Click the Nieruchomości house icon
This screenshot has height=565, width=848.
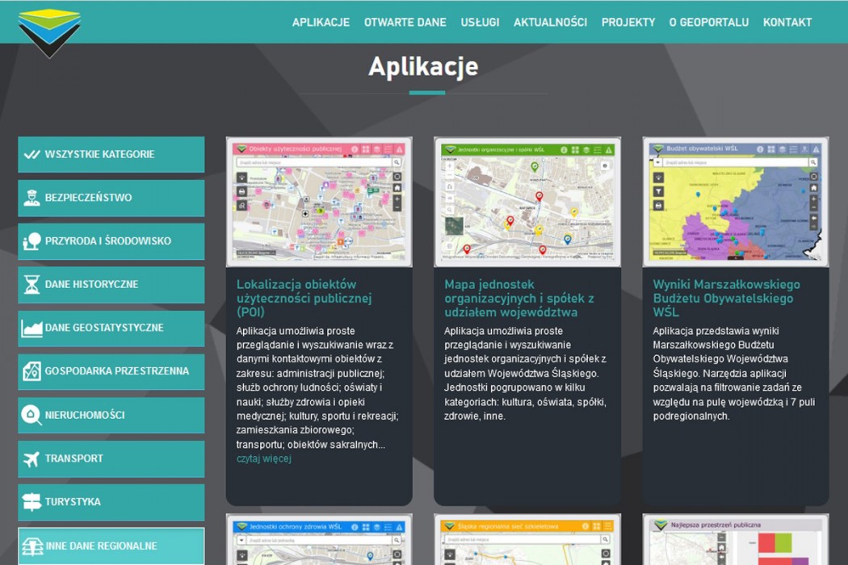click(x=31, y=416)
